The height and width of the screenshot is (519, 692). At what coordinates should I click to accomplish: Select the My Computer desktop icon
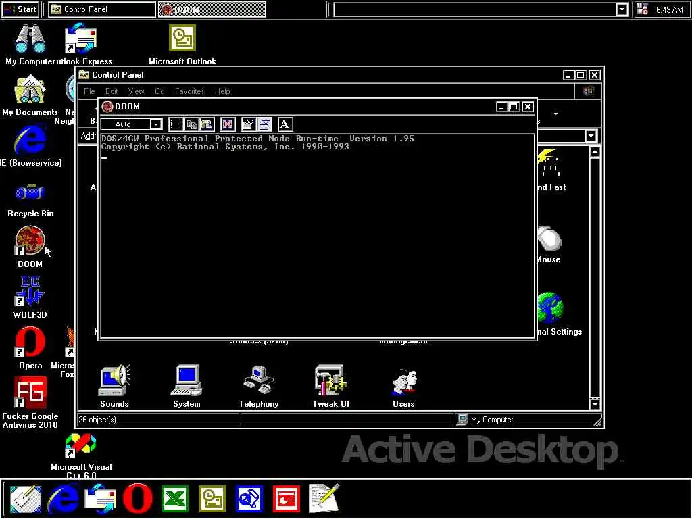coord(30,44)
